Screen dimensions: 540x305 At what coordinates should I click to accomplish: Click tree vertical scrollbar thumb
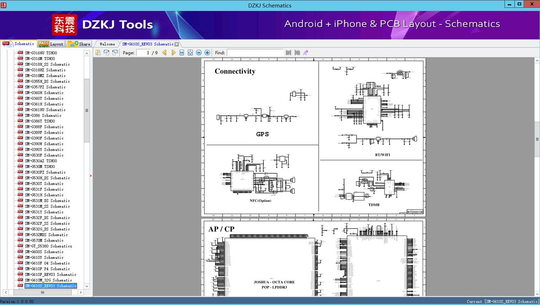coord(87,110)
